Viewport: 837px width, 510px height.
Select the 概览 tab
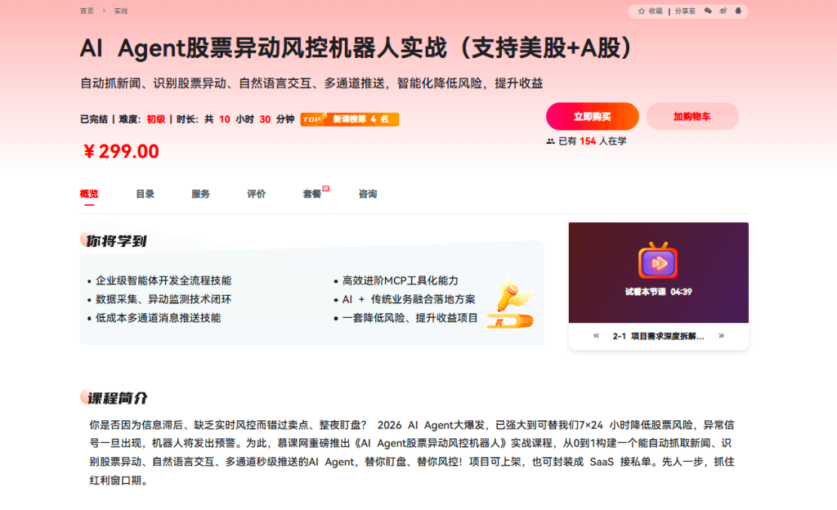tap(89, 195)
